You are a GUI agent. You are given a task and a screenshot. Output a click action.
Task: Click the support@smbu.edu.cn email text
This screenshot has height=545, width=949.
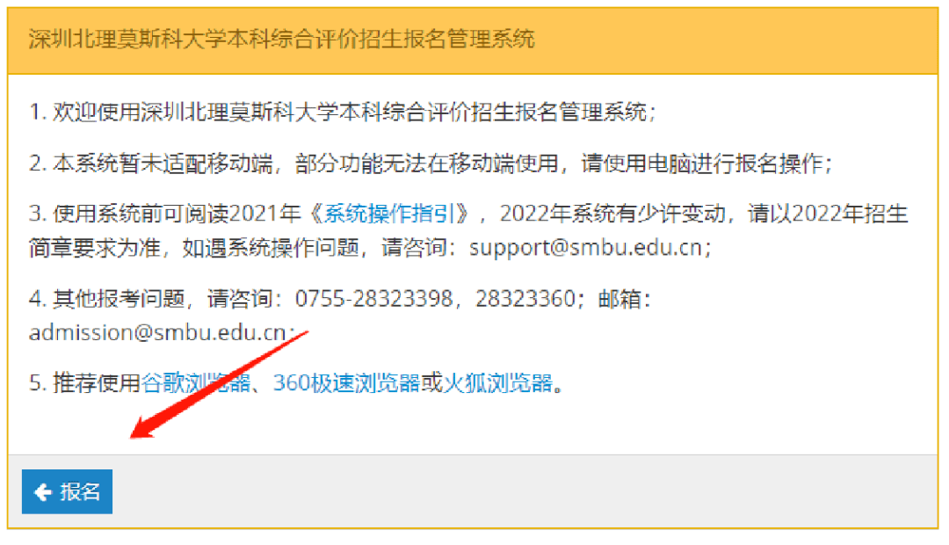click(585, 248)
